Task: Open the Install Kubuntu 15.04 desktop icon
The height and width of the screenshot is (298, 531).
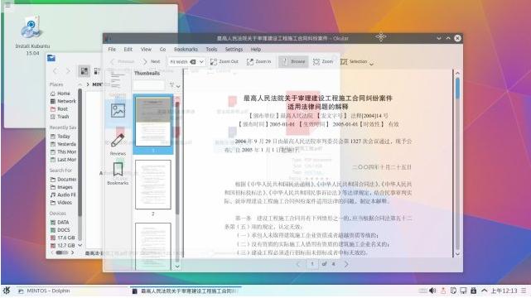Action: pos(32,35)
